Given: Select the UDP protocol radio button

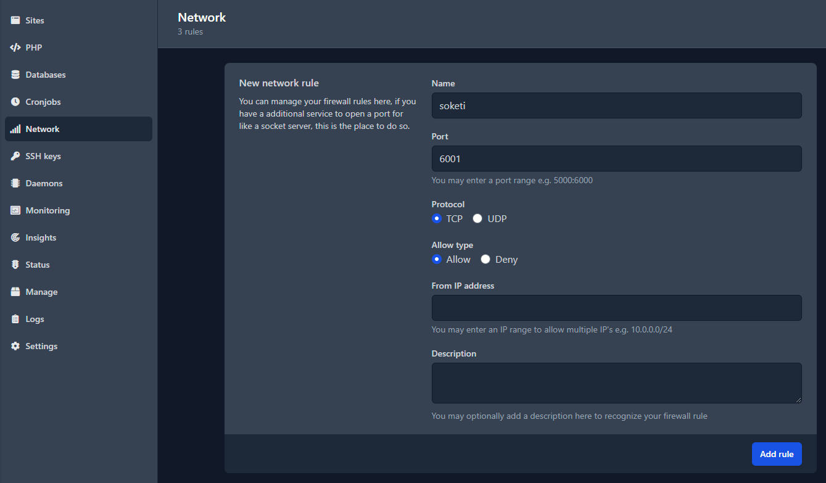Looking at the screenshot, I should click(477, 218).
